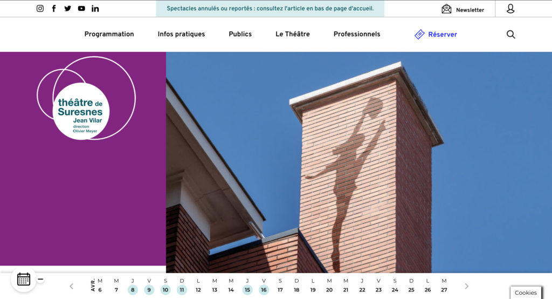This screenshot has height=299, width=552.
Task: Open the Programmation menu
Action: tap(109, 34)
